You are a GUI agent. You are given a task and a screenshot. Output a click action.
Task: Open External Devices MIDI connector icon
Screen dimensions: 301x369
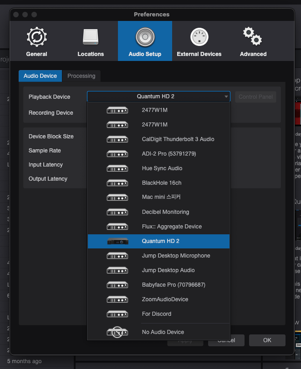[x=199, y=37]
